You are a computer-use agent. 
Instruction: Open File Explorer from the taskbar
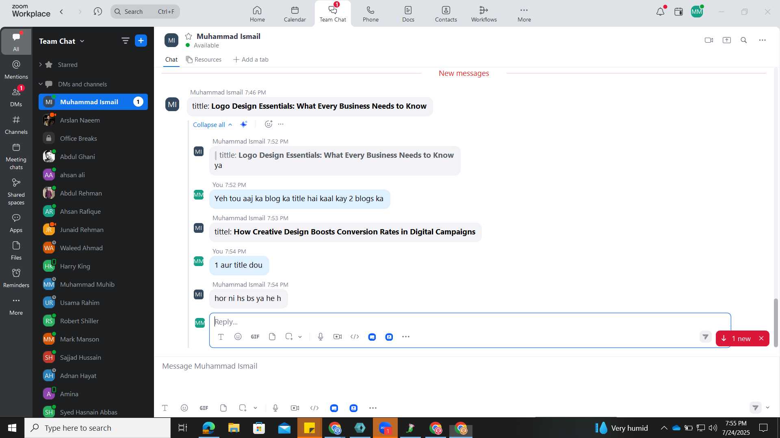coord(234,428)
